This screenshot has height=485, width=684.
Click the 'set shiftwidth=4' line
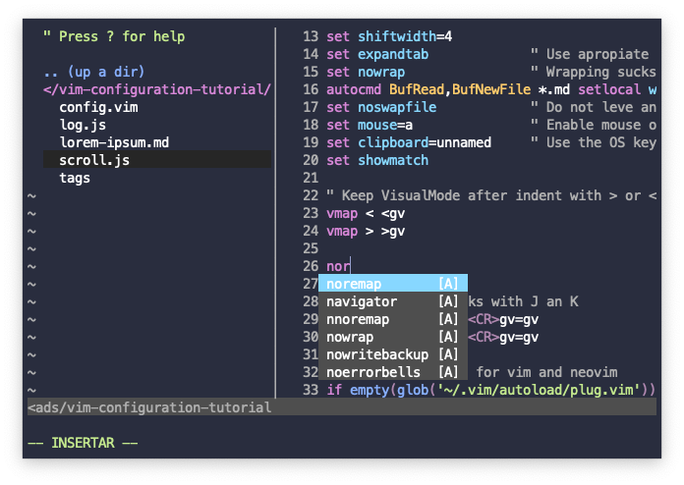[389, 36]
